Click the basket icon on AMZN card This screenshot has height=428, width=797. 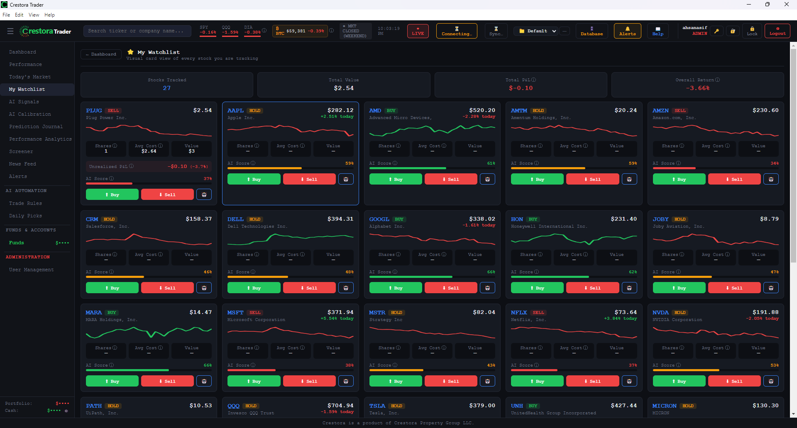point(771,179)
